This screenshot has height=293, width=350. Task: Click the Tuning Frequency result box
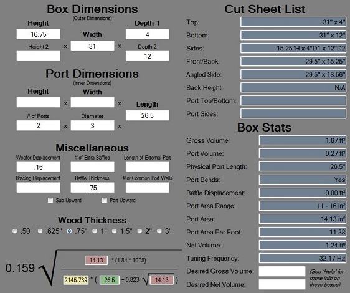[x=303, y=258]
